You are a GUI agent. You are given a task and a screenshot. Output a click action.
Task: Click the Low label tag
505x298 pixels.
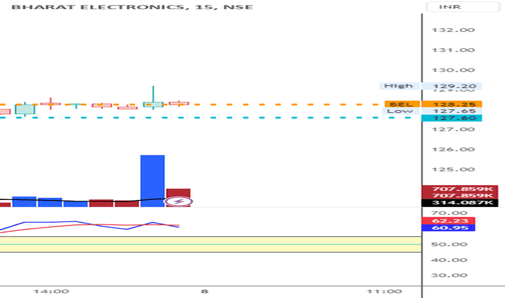[x=400, y=111]
